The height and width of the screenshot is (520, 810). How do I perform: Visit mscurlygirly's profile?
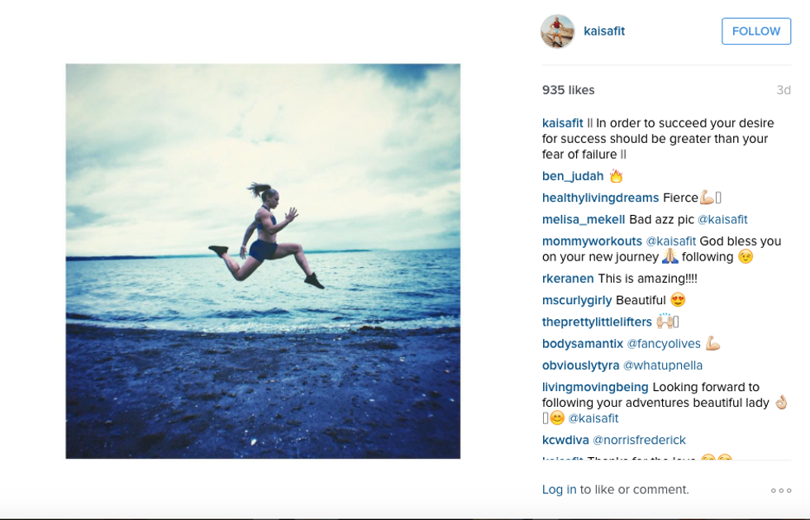[577, 300]
